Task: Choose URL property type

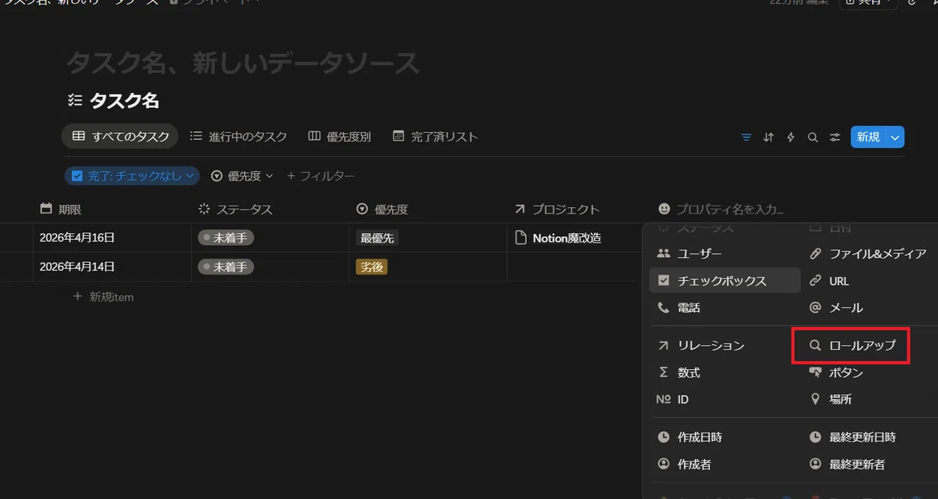Action: [x=870, y=280]
